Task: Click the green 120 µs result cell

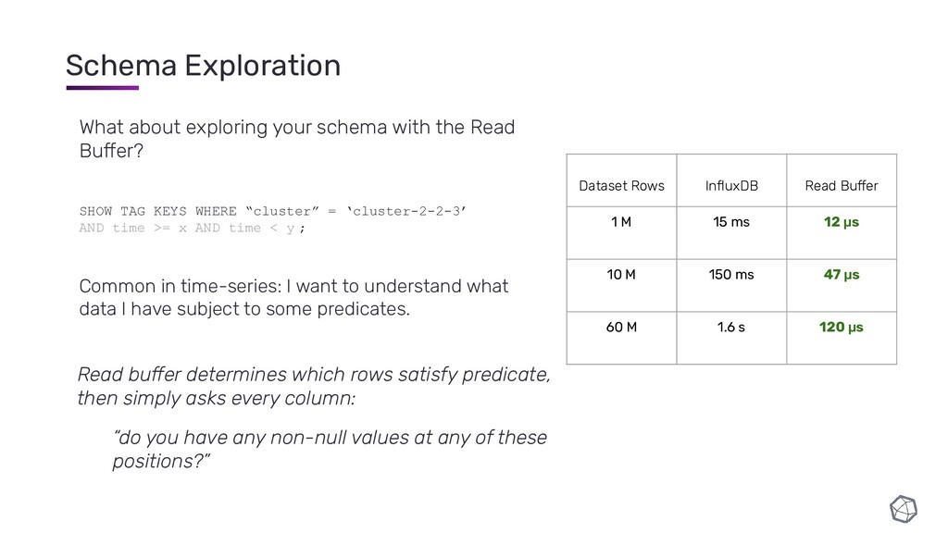Action: point(842,338)
